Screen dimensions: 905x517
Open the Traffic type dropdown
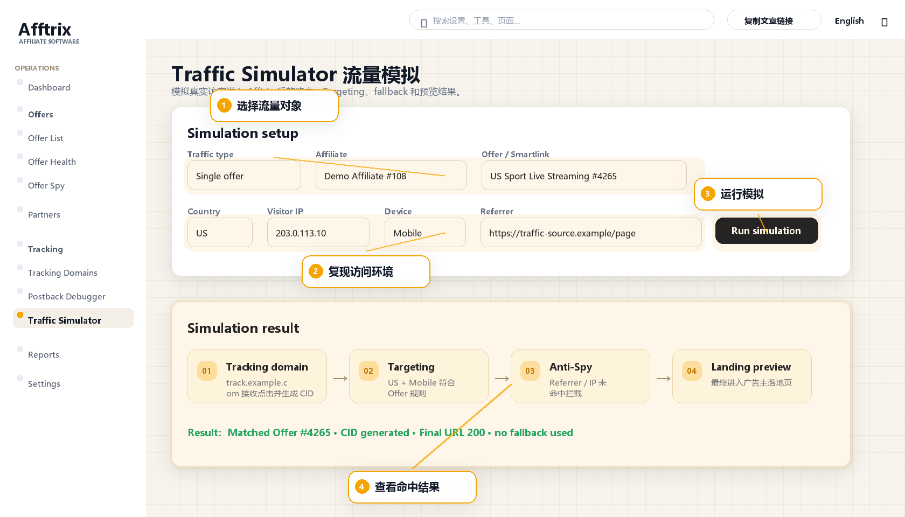(244, 176)
